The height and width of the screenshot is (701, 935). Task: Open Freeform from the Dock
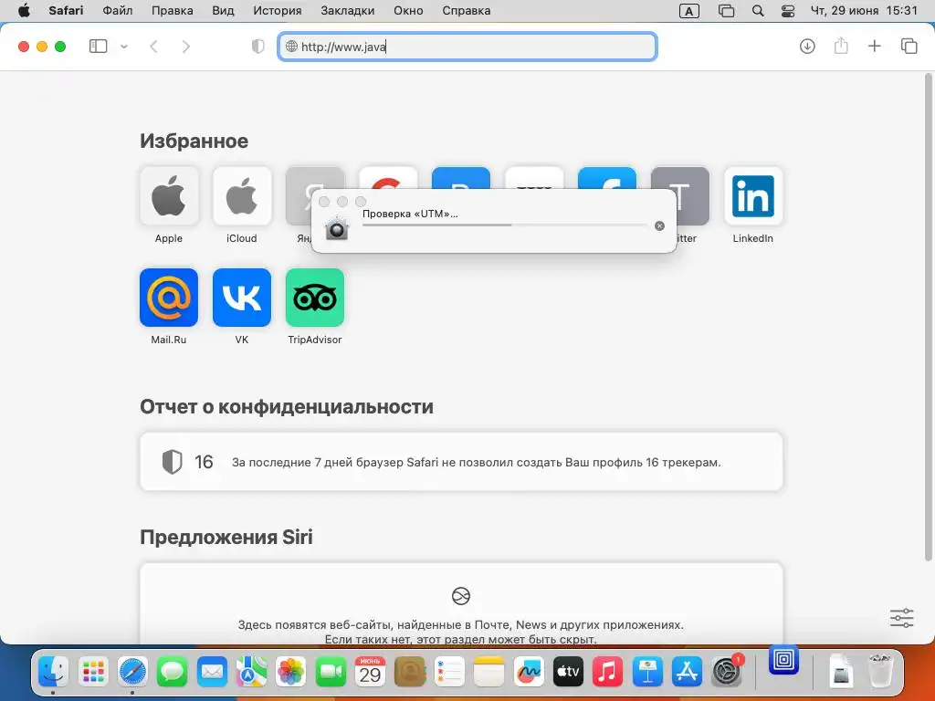click(x=529, y=672)
